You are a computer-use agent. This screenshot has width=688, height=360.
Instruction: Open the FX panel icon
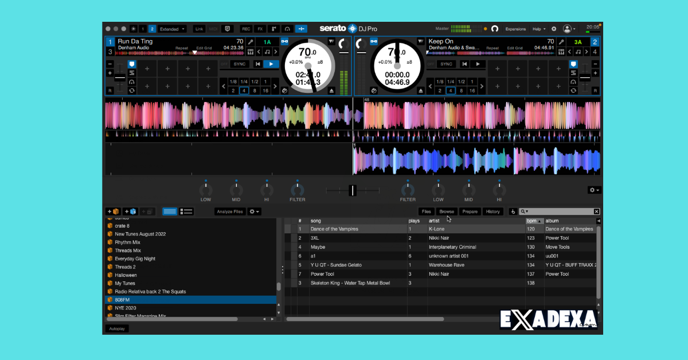pos(260,29)
